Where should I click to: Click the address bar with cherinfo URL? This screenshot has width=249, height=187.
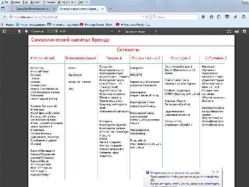click(x=76, y=17)
